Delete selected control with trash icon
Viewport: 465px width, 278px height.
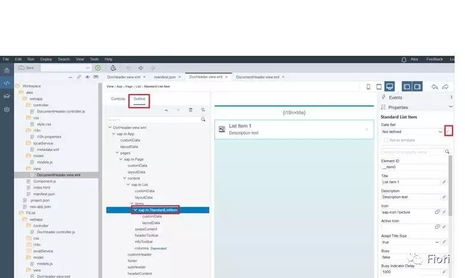pyautogui.click(x=191, y=110)
